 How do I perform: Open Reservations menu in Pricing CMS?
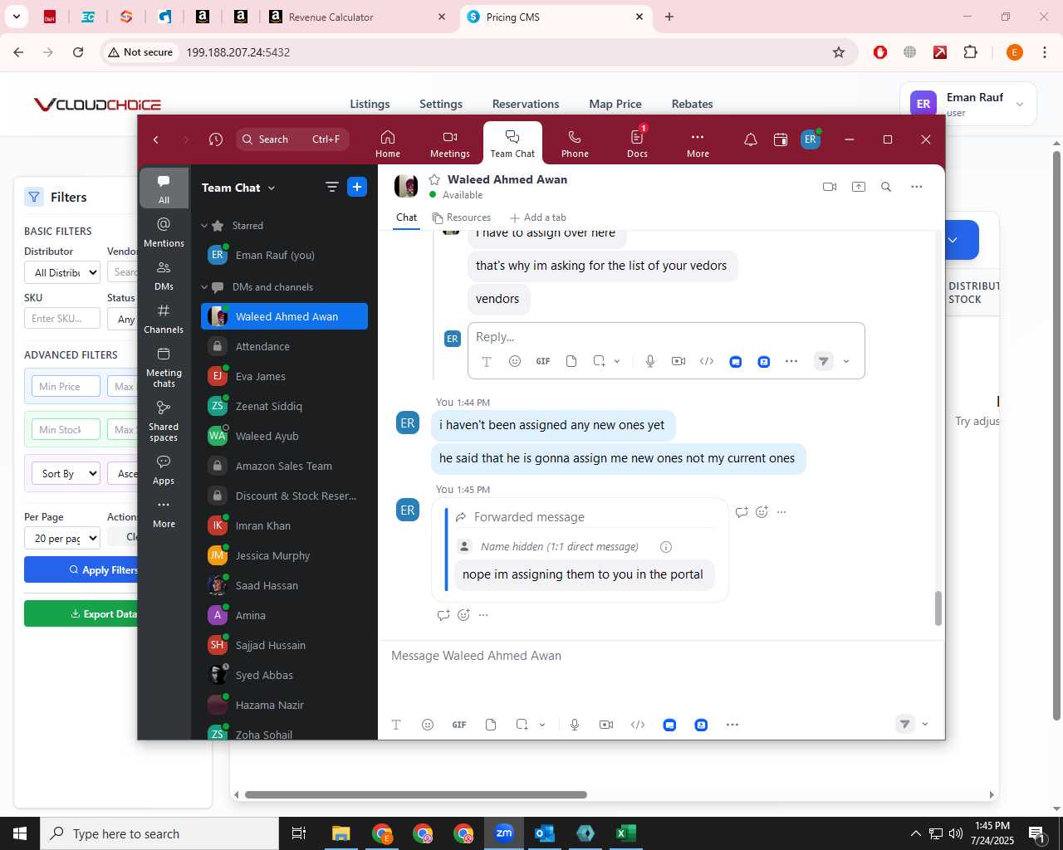pos(526,104)
